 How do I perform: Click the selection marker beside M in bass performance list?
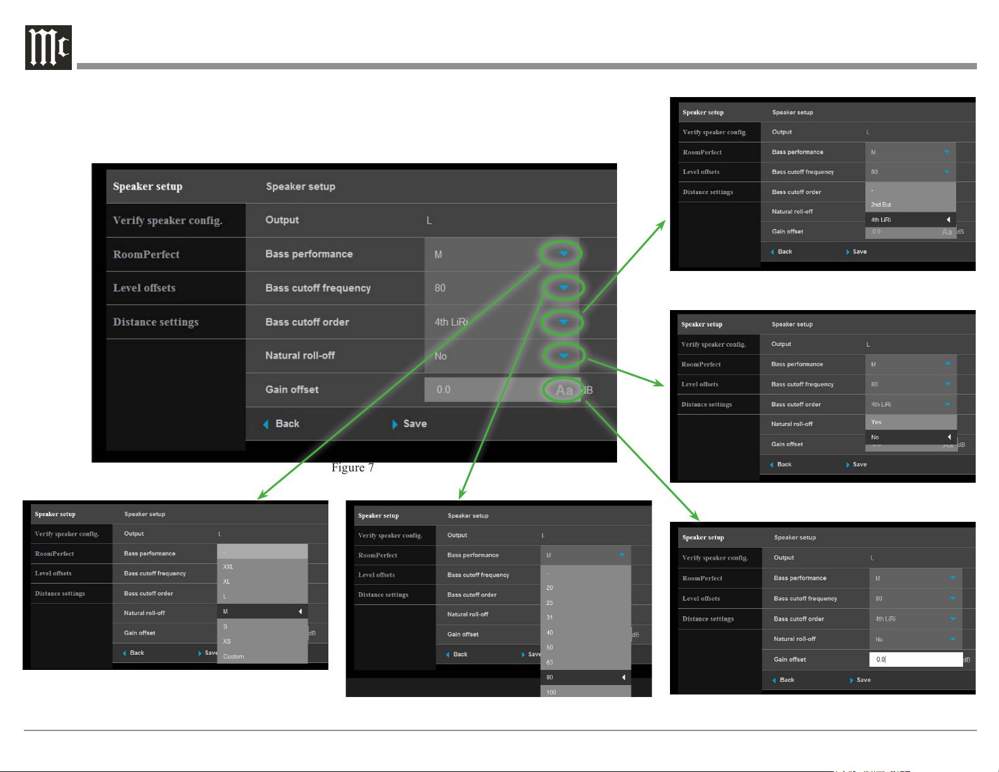click(x=300, y=611)
